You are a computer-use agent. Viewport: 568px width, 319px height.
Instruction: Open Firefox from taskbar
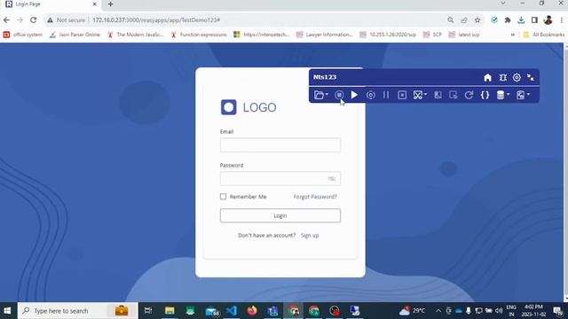coord(252,311)
